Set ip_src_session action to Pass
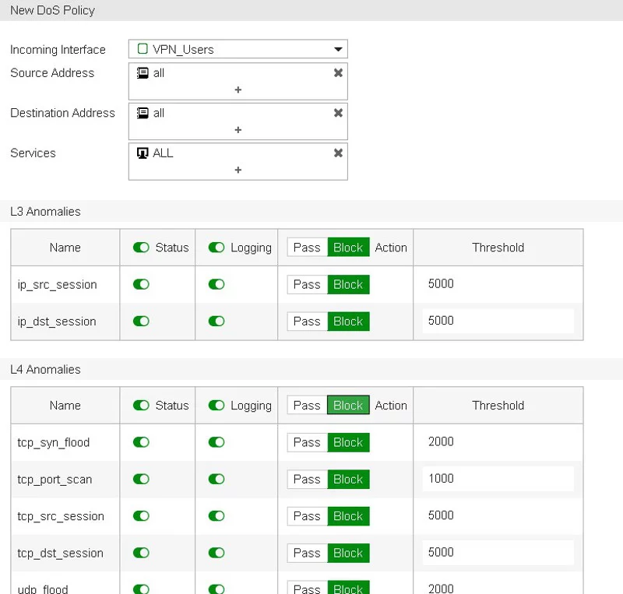623x594 pixels. point(307,284)
